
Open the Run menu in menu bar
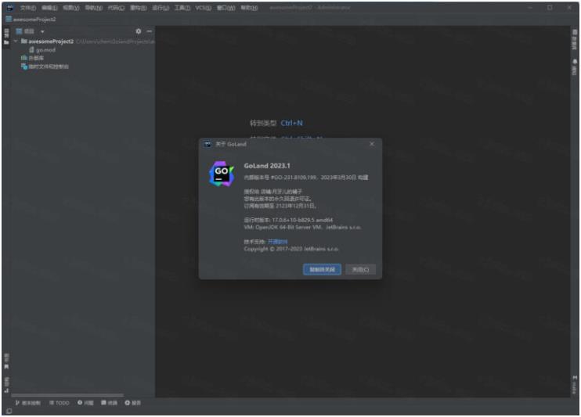tap(161, 8)
